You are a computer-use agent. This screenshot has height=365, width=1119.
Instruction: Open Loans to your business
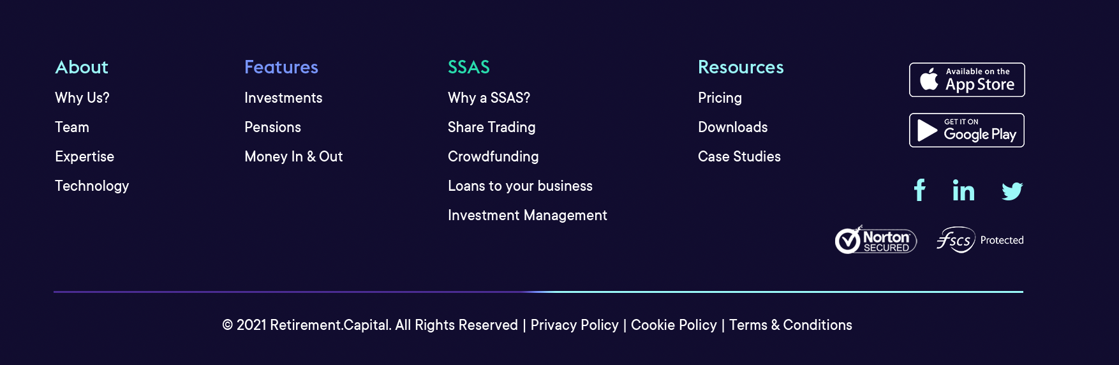[520, 186]
